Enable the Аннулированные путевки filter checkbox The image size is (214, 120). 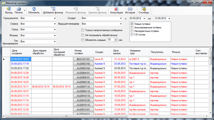132,27
